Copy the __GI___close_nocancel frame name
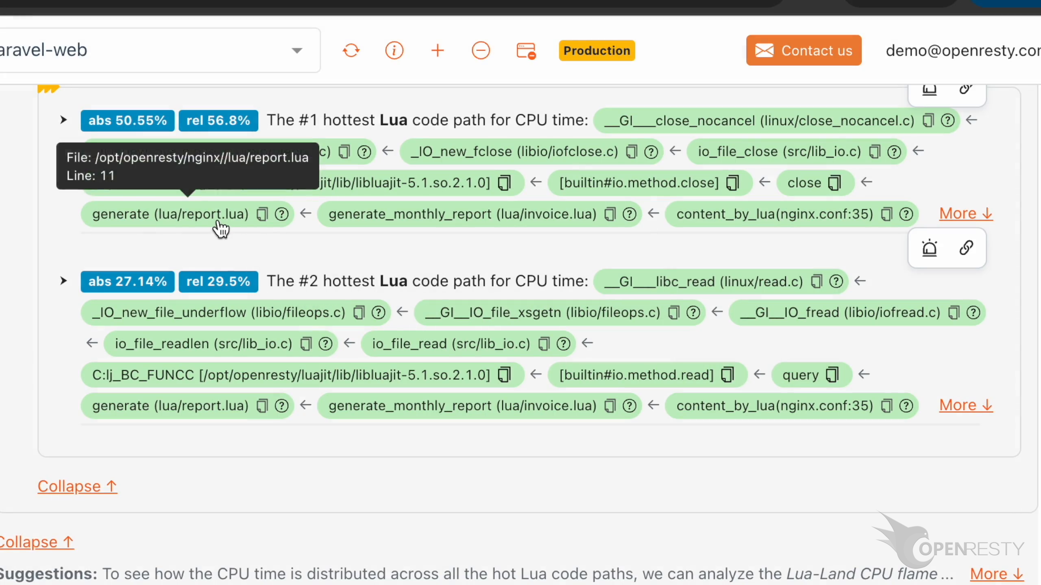 coord(928,121)
